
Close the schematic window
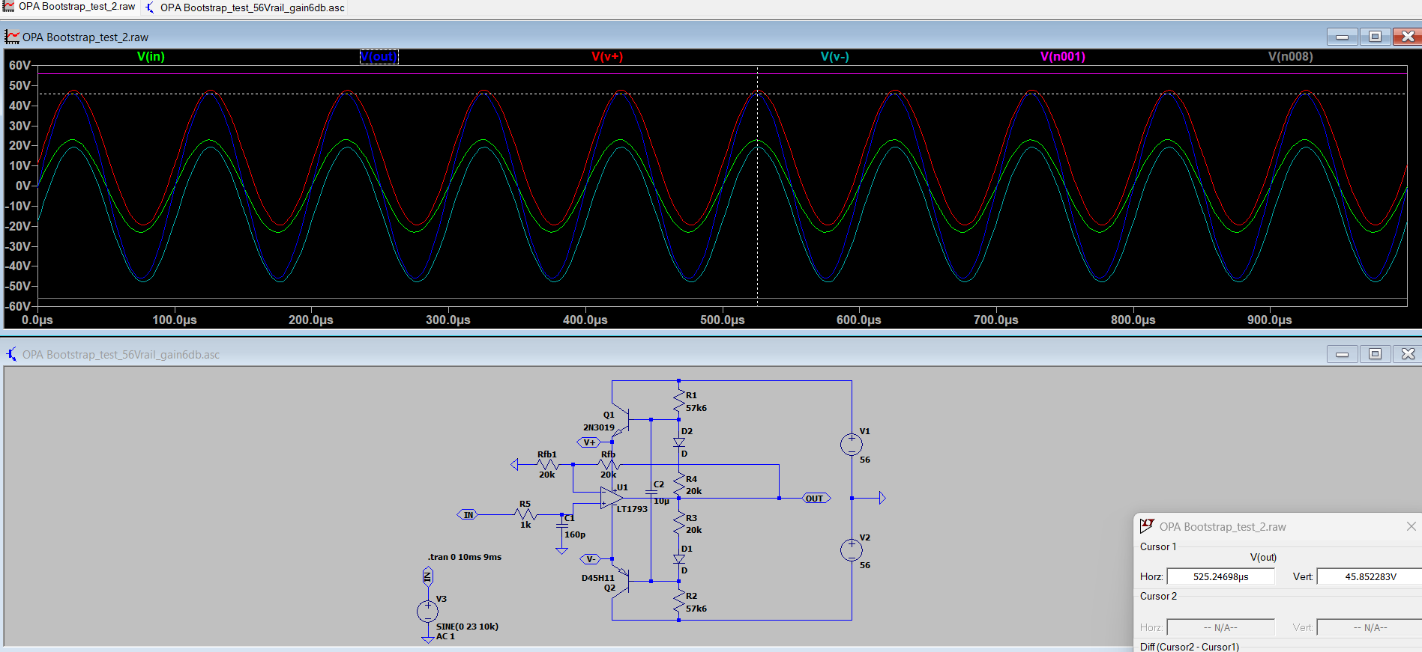(1408, 354)
